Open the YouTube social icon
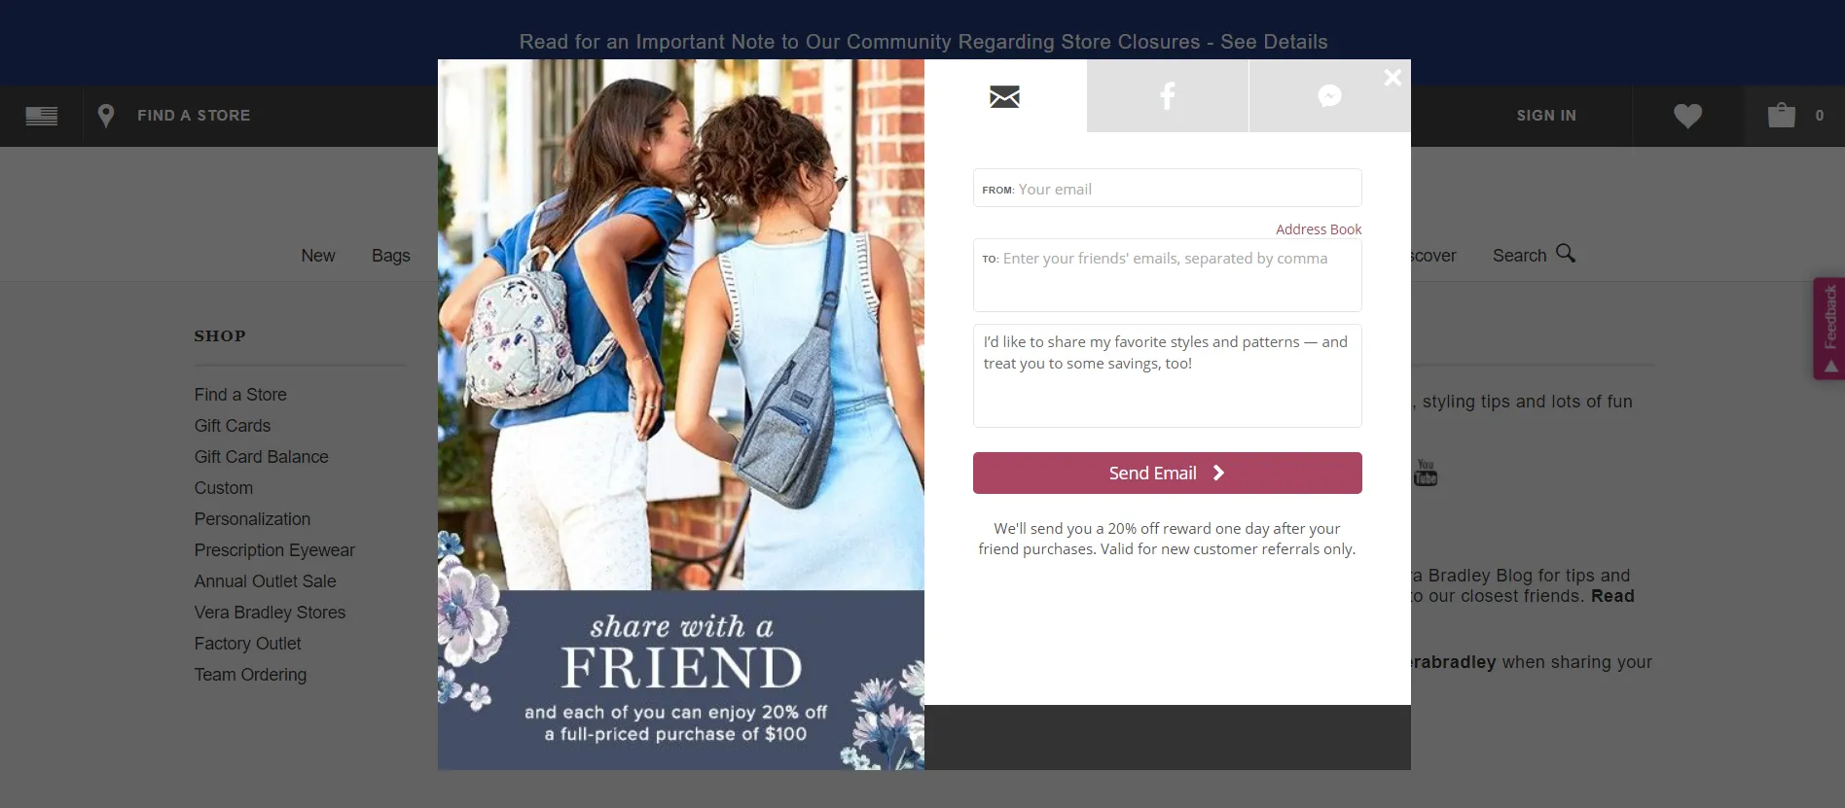The image size is (1845, 808). (1426, 474)
